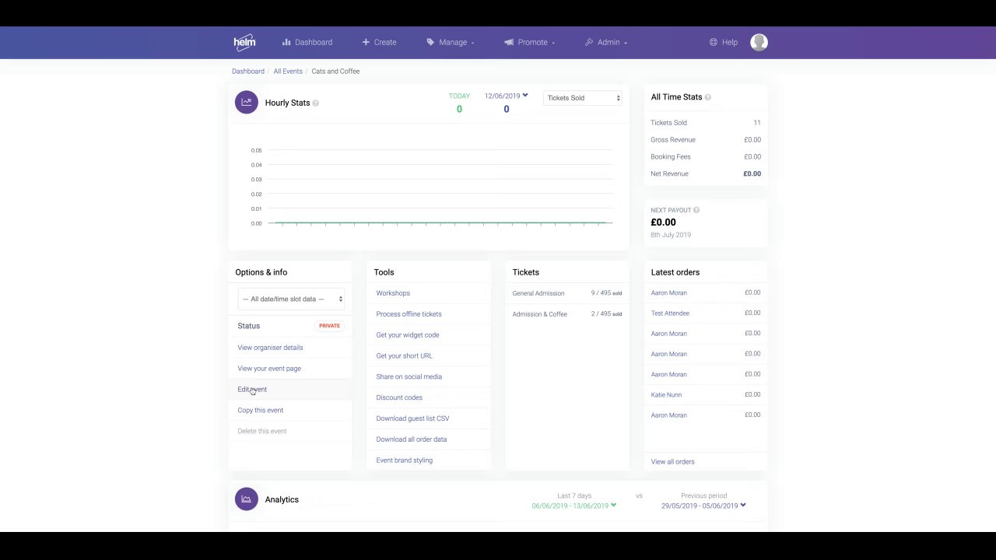Go to Dashboard breadcrumb
The image size is (996, 560).
[x=248, y=72]
